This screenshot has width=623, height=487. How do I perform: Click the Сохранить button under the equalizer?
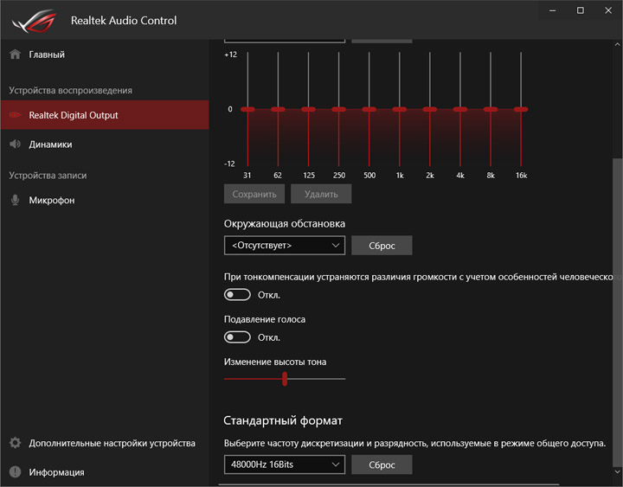(254, 194)
